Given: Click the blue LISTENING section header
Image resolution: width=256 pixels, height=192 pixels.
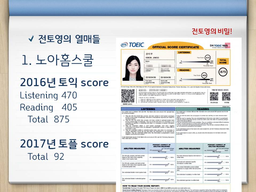Looking at the screenshot, I should pyautogui.click(x=148, y=109).
